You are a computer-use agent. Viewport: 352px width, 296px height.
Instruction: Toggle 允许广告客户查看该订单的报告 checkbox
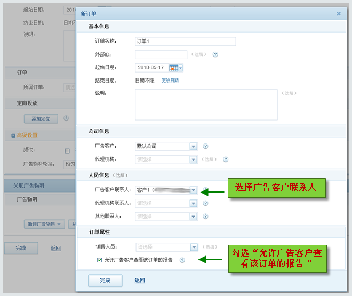(99, 260)
